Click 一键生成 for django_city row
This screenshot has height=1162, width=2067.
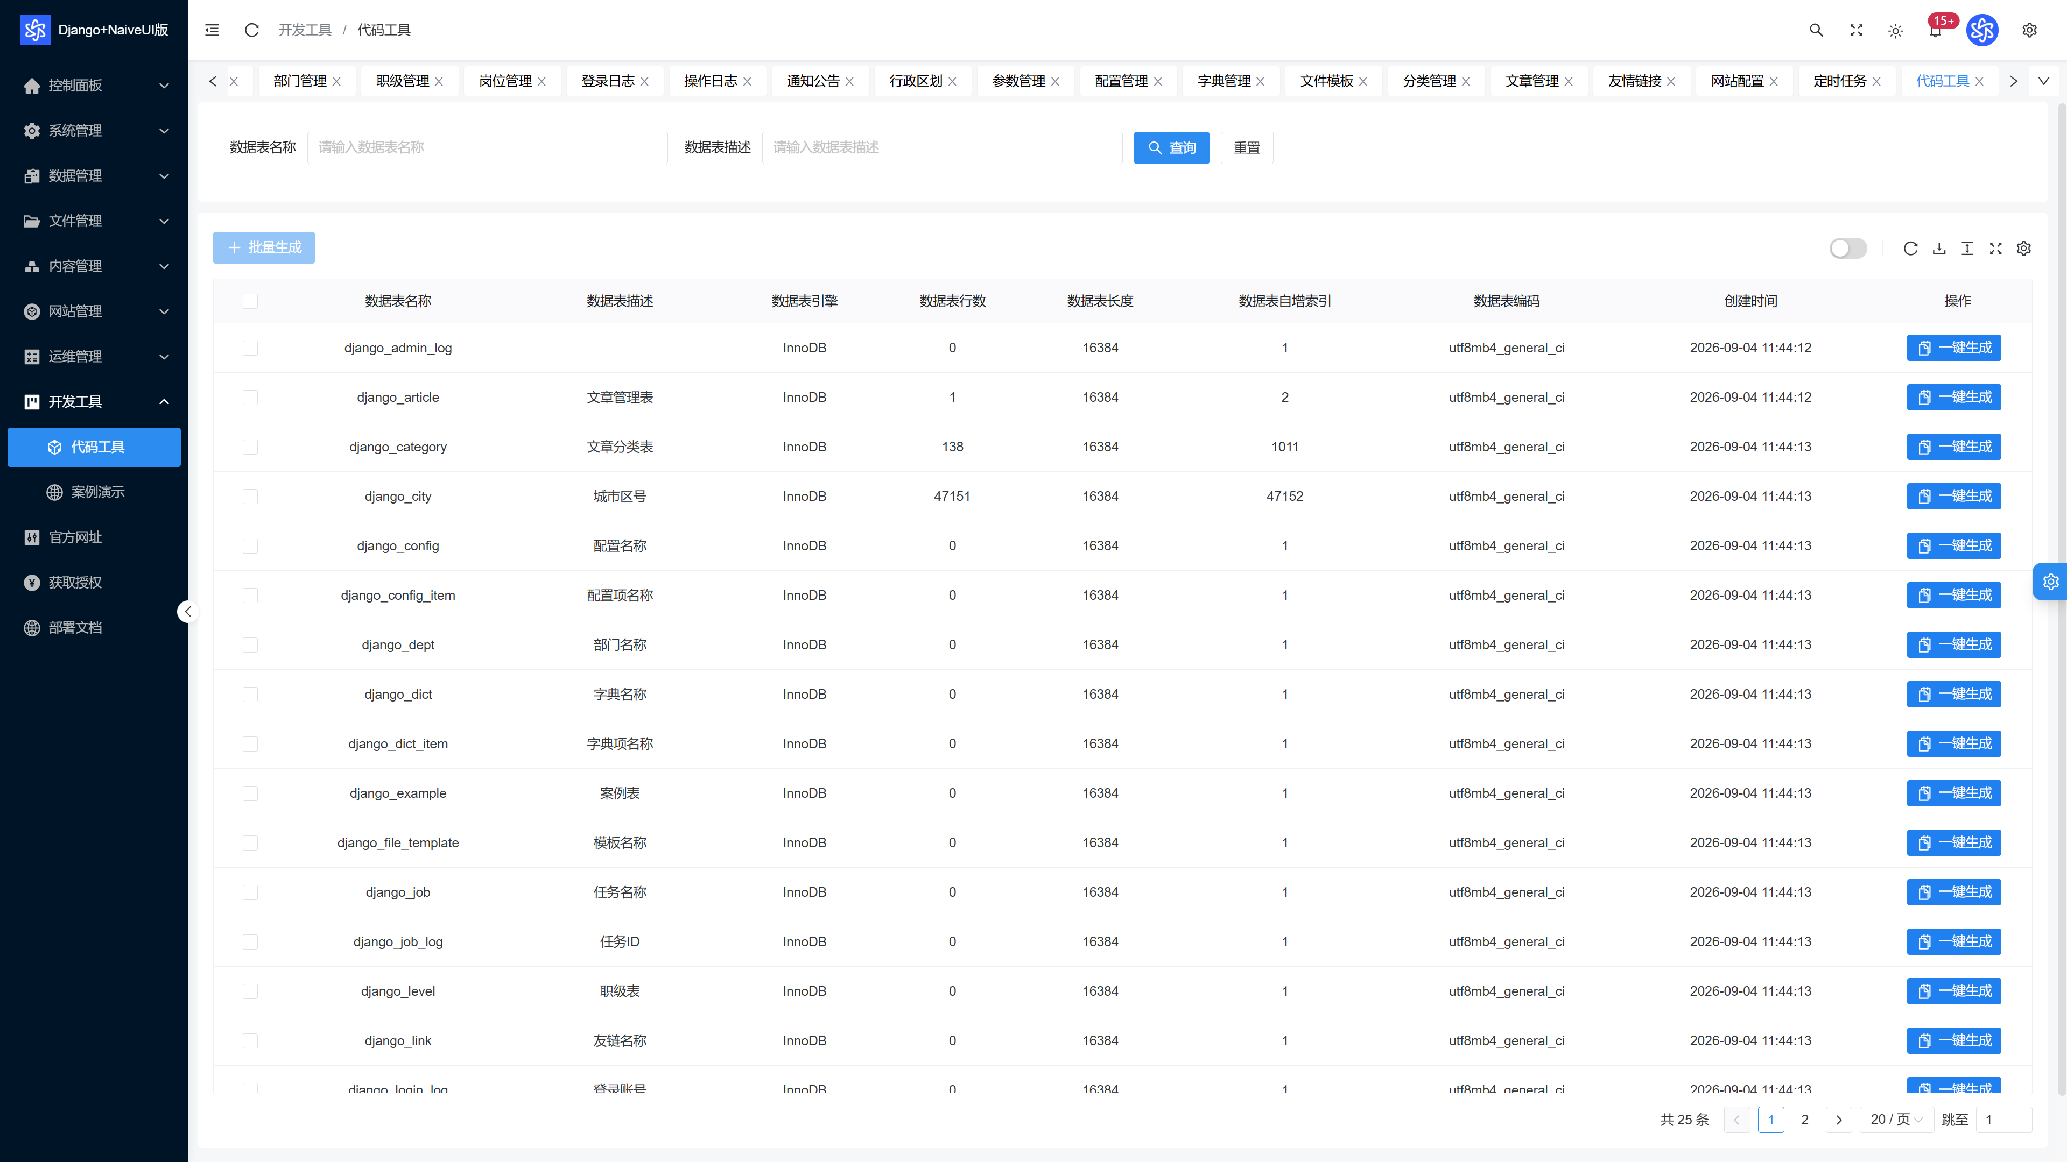[x=1953, y=497]
